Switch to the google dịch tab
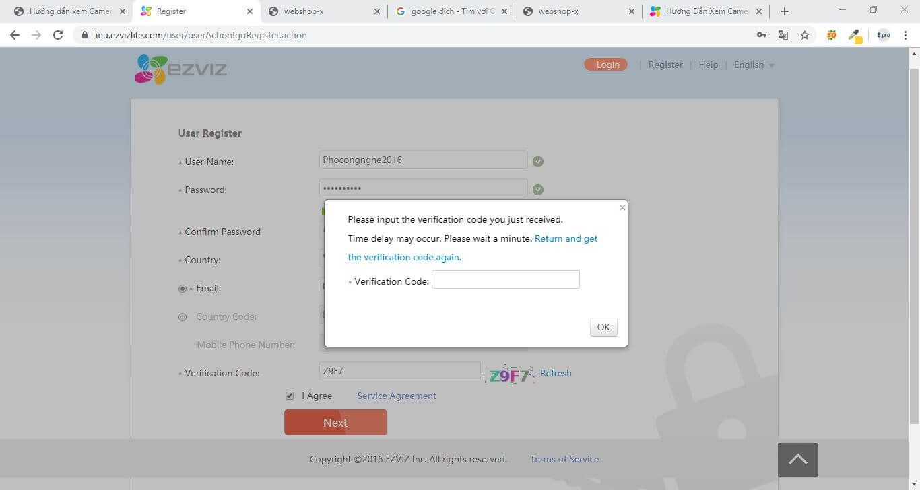 tap(451, 11)
